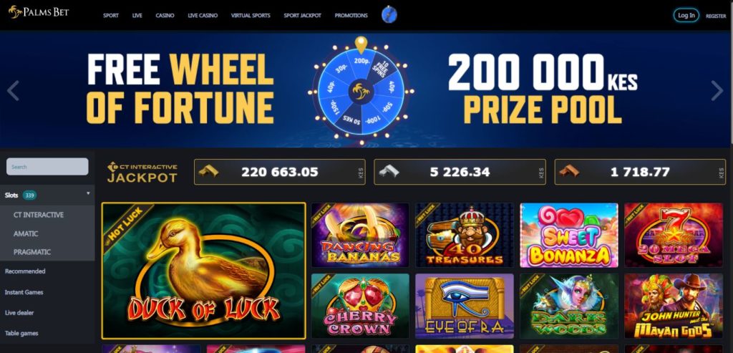
Task: Select PRAGMATIC provider filter
Action: (32, 252)
